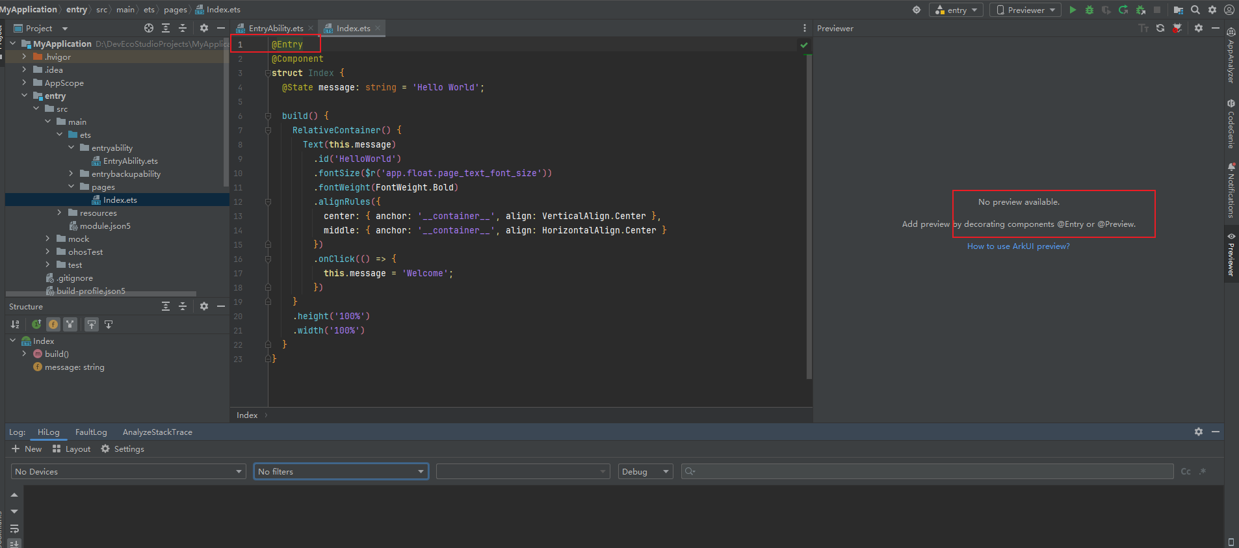Attach debugger to process icon
This screenshot has height=548, width=1239.
pyautogui.click(x=1140, y=10)
